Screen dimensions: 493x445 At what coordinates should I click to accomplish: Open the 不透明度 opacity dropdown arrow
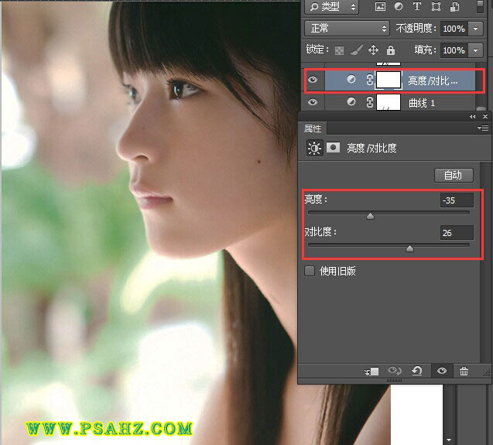474,29
